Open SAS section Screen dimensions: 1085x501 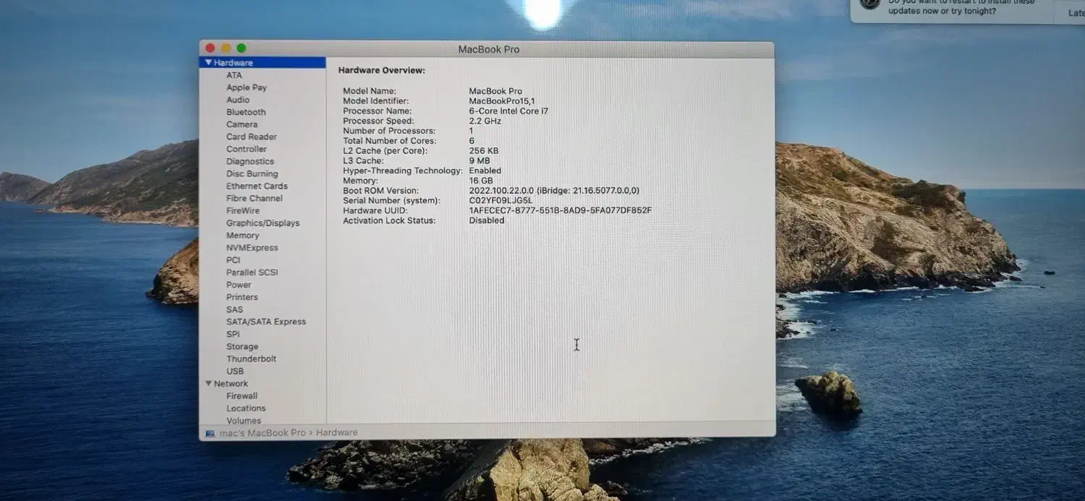[x=234, y=309]
